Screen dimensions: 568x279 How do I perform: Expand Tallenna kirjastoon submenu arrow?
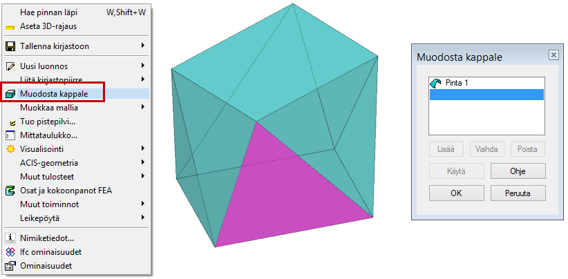(x=143, y=46)
